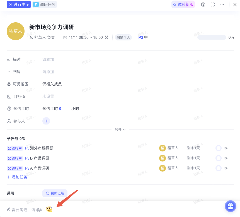The image size is (240, 217).
Task: Open the blue headset support icon
Action: [x=230, y=206]
